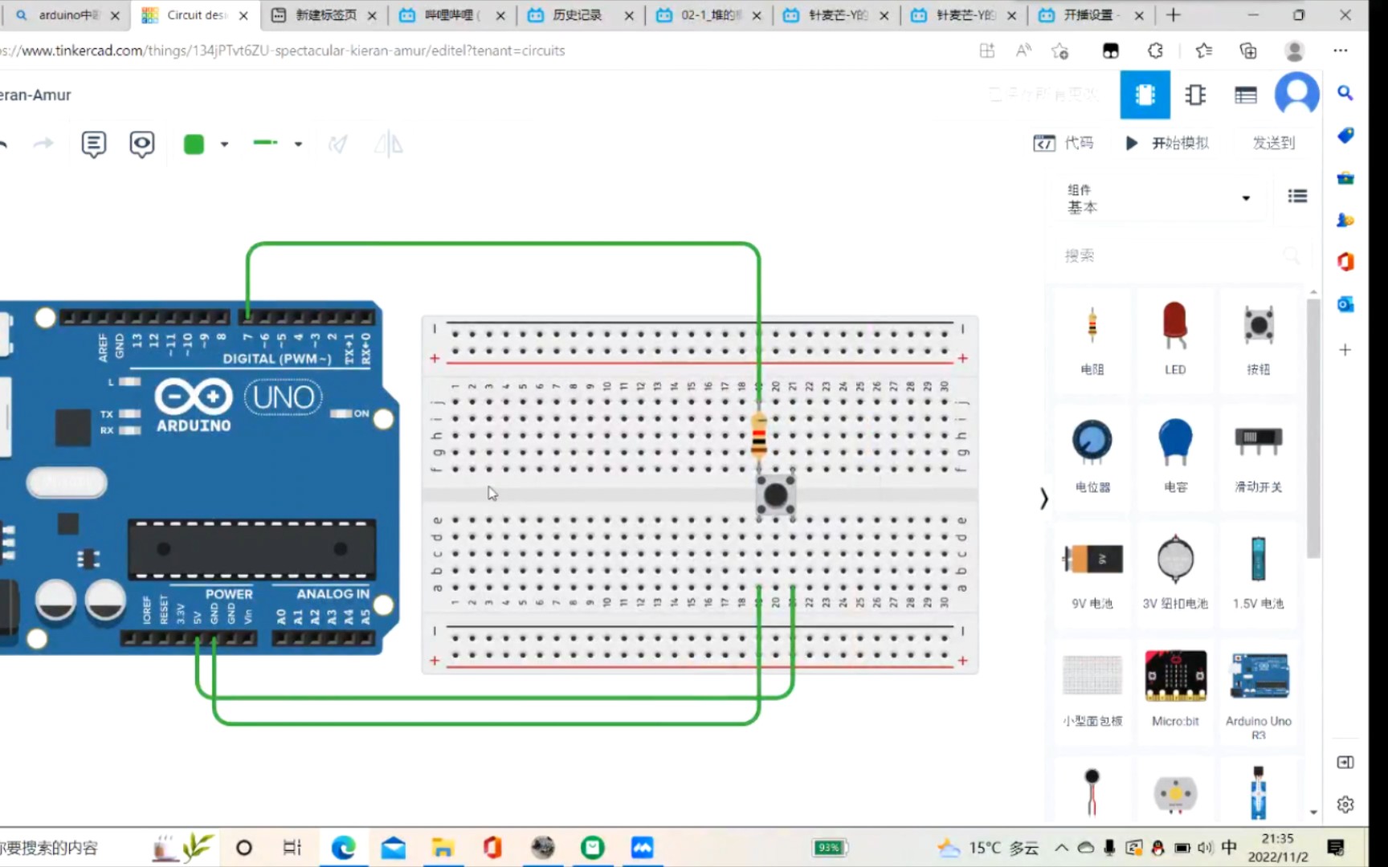Open browser favorites star icon
1388x867 pixels.
pyautogui.click(x=1203, y=51)
